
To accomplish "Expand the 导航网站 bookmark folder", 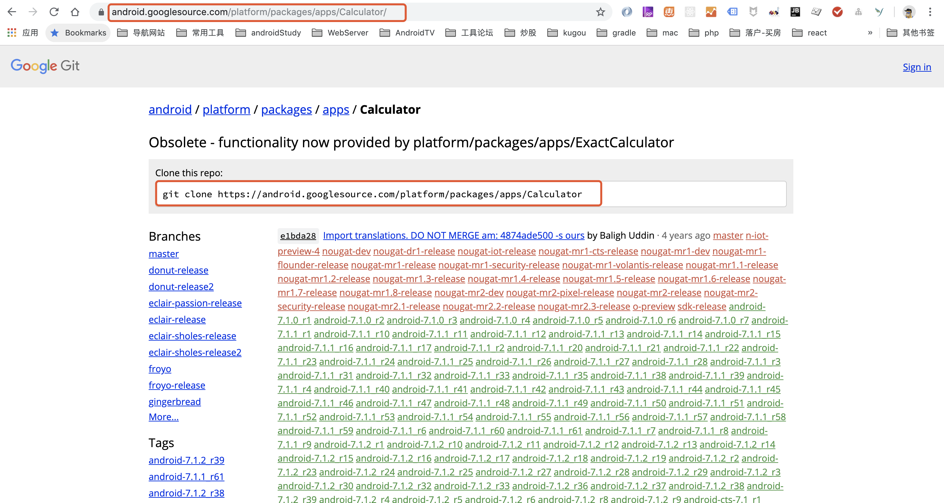I will click(141, 33).
